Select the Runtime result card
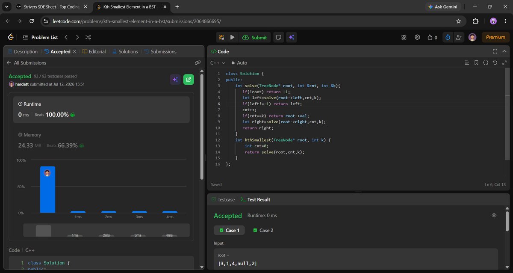The width and height of the screenshot is (513, 273). [x=101, y=110]
